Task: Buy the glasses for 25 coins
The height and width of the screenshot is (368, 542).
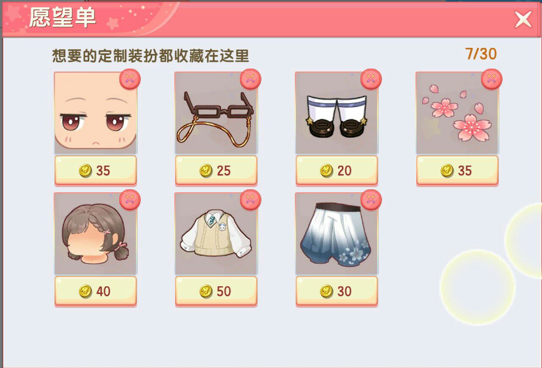Action: (x=216, y=171)
